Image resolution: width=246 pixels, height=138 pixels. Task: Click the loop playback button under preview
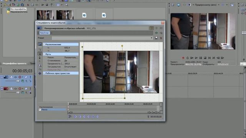[x=188, y=58]
